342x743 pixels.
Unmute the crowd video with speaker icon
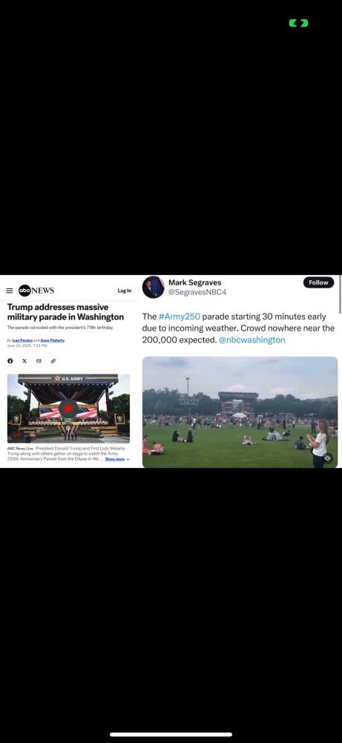(x=327, y=458)
